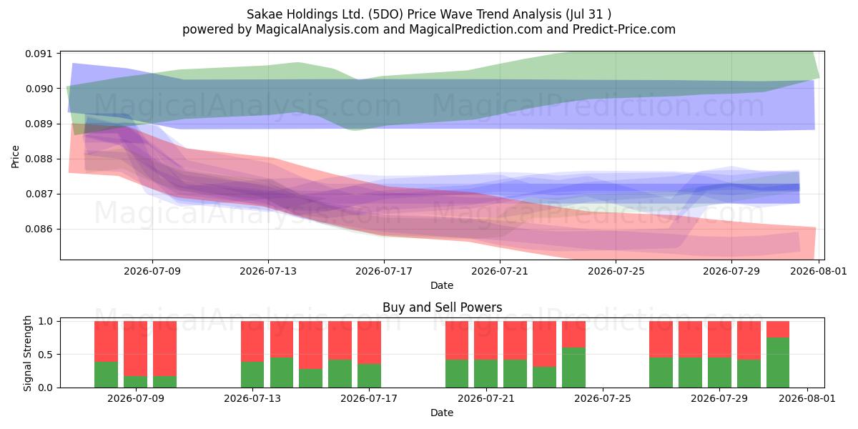The height and width of the screenshot is (429, 858).
Task: Click the 0.5 signal strength tick label
Action: (47, 355)
